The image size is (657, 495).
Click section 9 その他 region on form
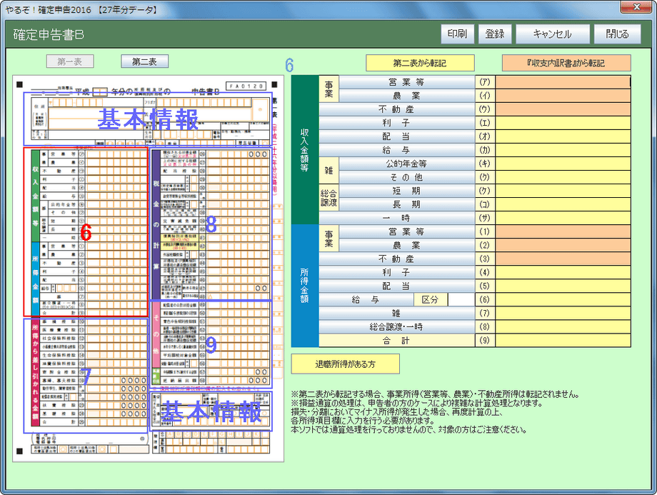coord(211,344)
